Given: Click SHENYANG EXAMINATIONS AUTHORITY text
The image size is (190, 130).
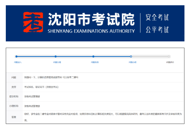Looking at the screenshot, I should click(x=91, y=31).
